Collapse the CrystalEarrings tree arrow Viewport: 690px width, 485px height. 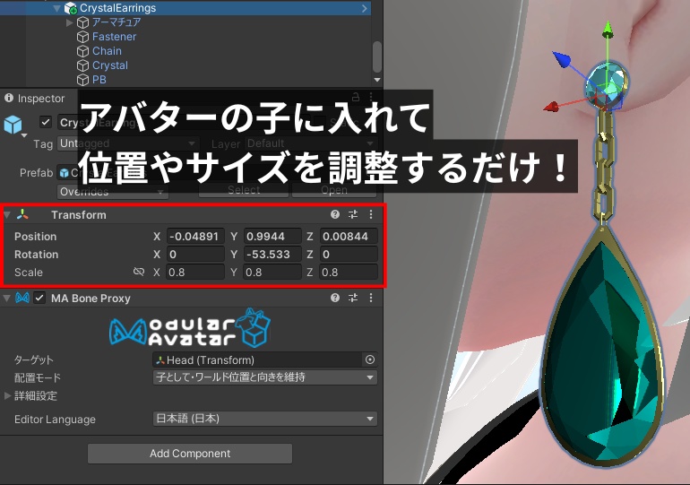click(56, 8)
